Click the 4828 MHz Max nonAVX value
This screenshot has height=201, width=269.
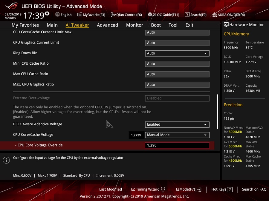click(x=253, y=137)
